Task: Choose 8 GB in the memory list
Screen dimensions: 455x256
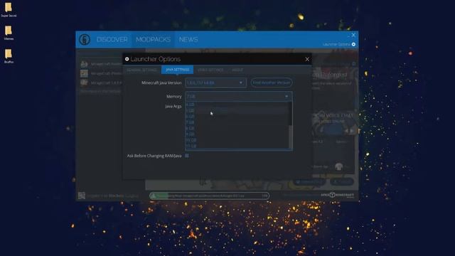Action: click(x=237, y=128)
